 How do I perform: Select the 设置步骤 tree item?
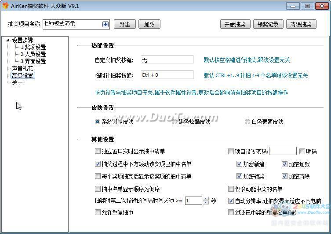pos(22,40)
